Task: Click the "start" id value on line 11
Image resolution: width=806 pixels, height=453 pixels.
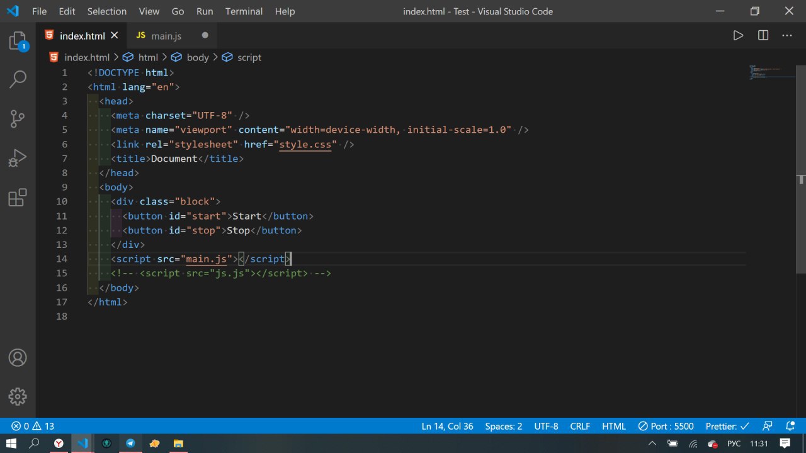Action: [x=207, y=216]
